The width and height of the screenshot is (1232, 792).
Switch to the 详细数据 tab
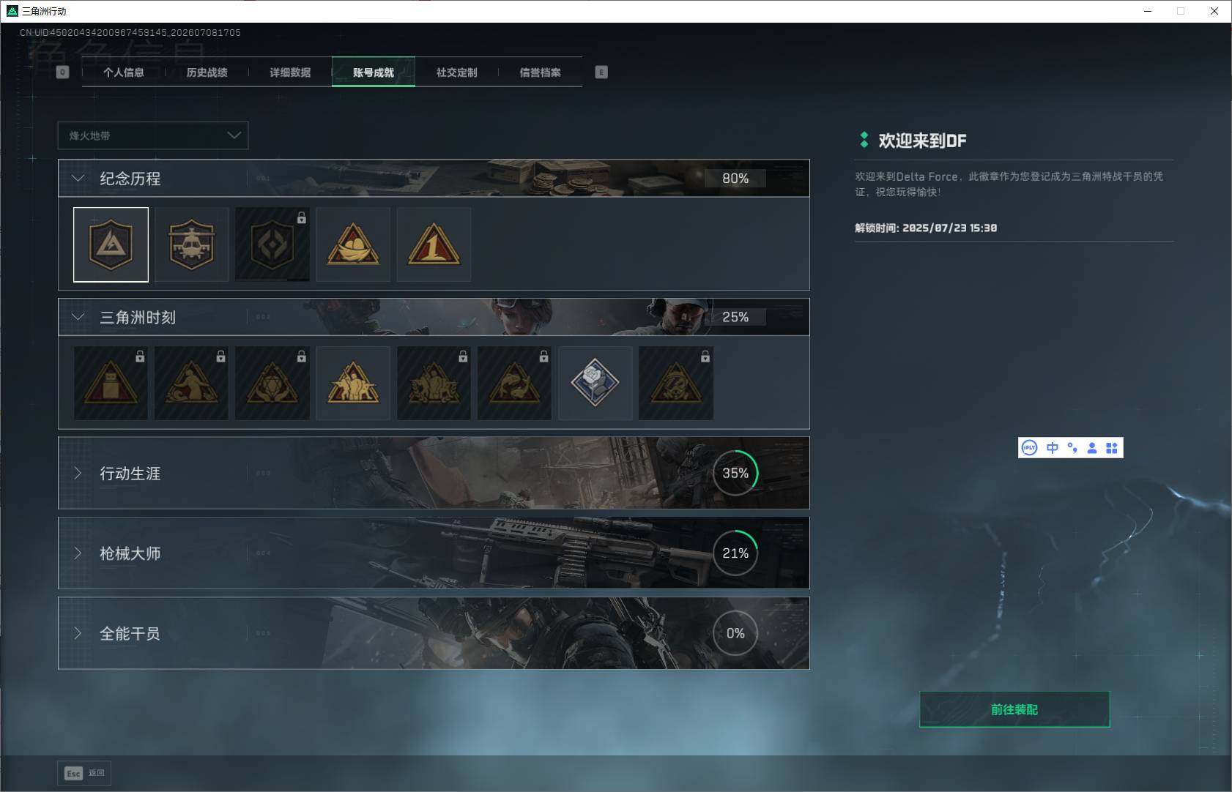click(x=290, y=72)
